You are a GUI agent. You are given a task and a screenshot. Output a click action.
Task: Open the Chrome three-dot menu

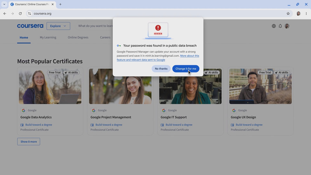point(306,14)
